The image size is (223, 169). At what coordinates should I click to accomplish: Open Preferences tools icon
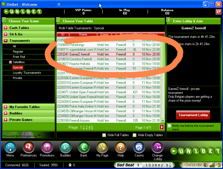28,148
